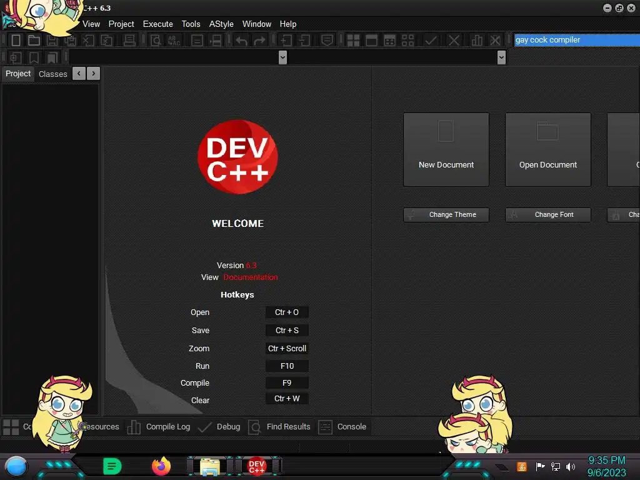Expand the class browser dropdown arrow

282,57
